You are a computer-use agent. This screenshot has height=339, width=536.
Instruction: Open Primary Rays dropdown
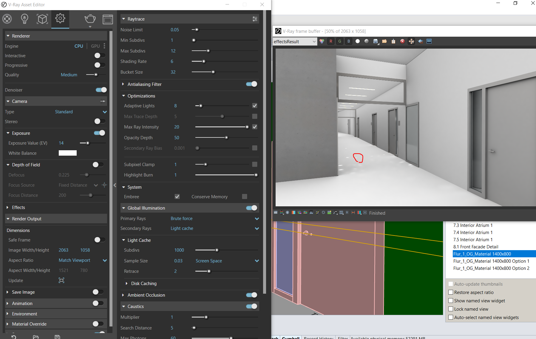[215, 219]
